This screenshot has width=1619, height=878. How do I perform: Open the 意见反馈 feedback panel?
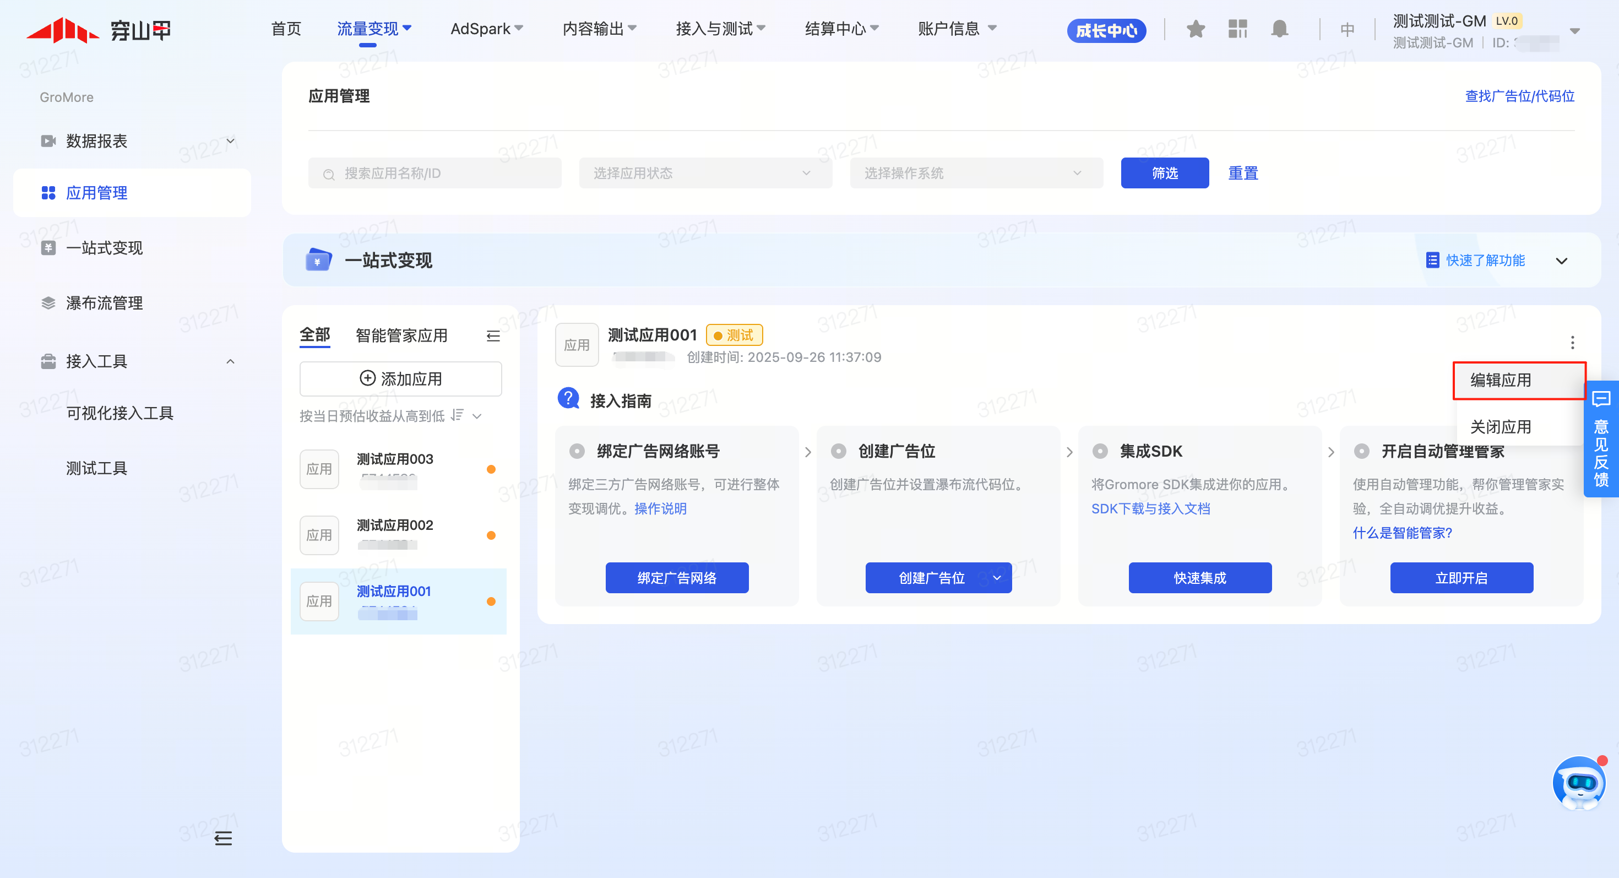click(1601, 440)
